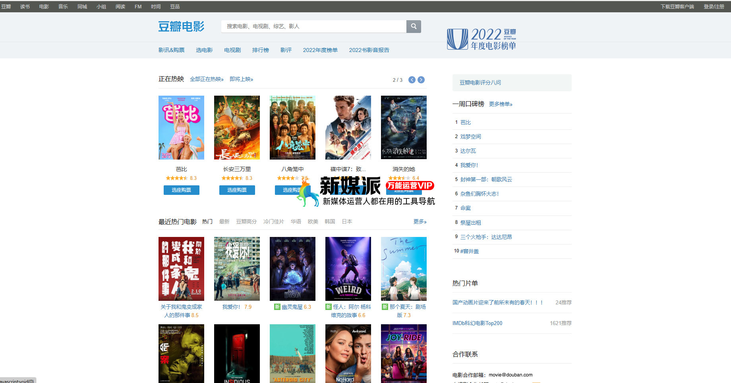Open the 那个夏天：剧场版 poster

[404, 269]
